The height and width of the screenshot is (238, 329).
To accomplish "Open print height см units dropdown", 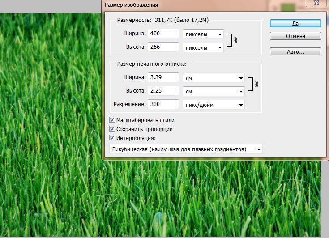I will [214, 91].
